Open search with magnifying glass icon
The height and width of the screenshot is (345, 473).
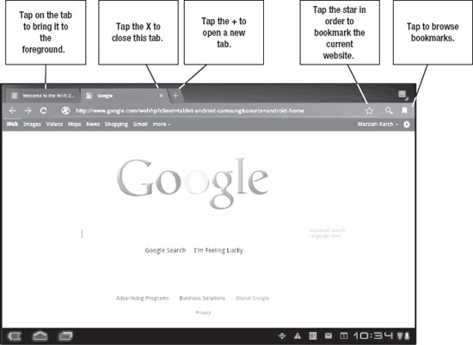[389, 110]
